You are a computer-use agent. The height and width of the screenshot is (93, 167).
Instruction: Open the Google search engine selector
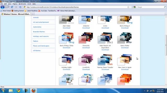coord(135,7)
